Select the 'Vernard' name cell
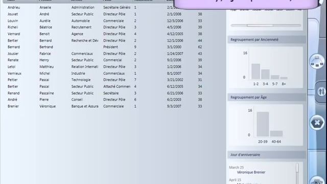This screenshot has width=327, height=184. pos(14,34)
